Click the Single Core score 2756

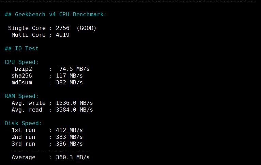63,28
